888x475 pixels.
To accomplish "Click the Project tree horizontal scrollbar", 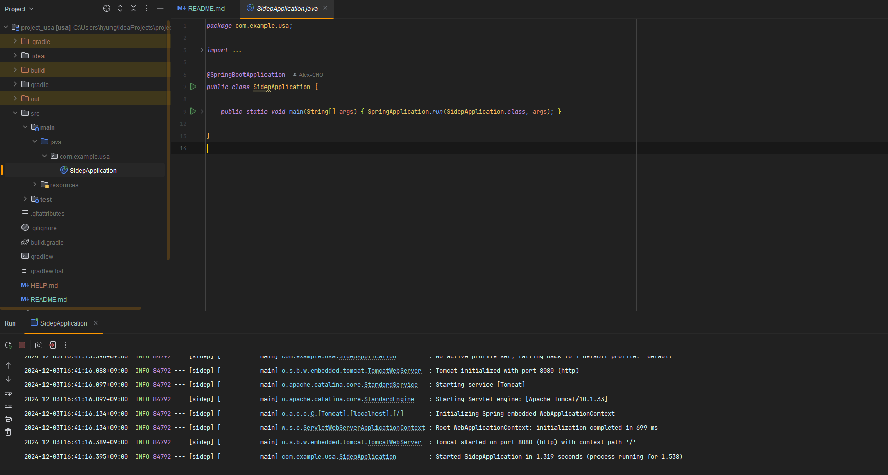I will (71, 308).
